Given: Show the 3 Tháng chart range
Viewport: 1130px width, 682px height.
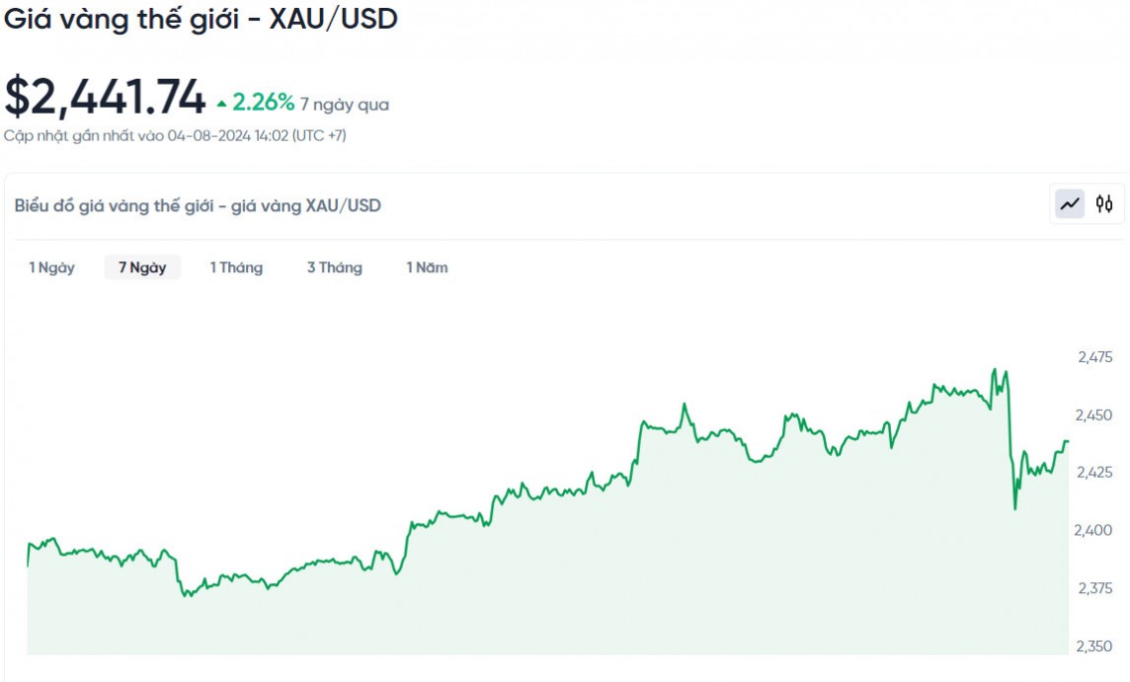Looking at the screenshot, I should pos(334,267).
